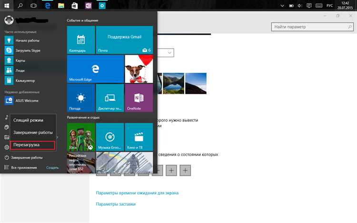Open Параметры времени ожидания для экрана link
Screen dimensions: 357x223
[137, 193]
